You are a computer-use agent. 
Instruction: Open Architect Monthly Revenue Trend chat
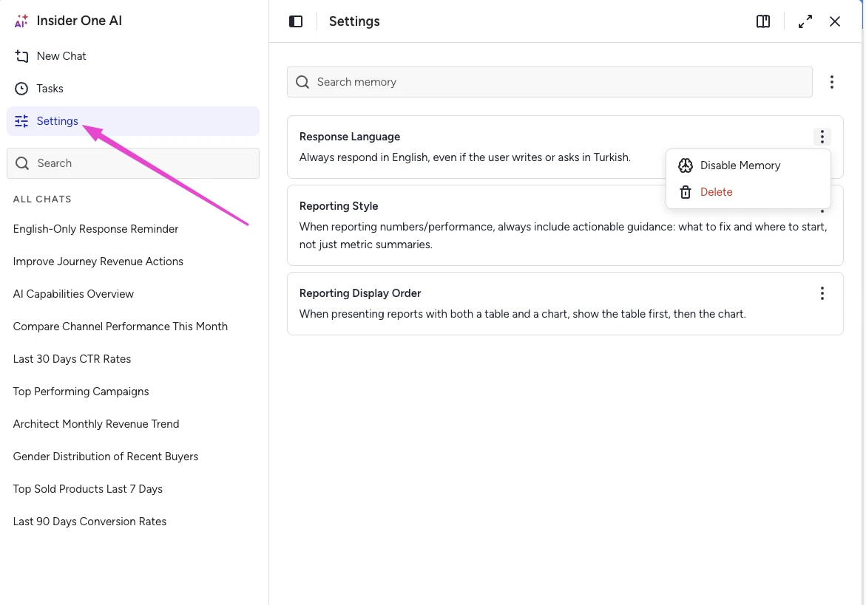pos(96,424)
